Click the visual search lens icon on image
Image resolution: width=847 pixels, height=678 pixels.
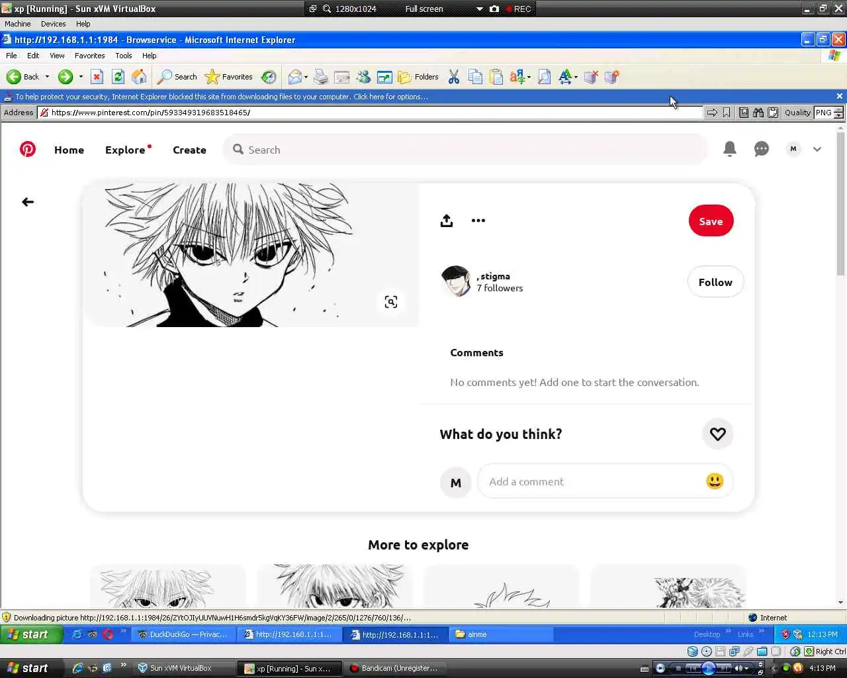[x=391, y=302]
